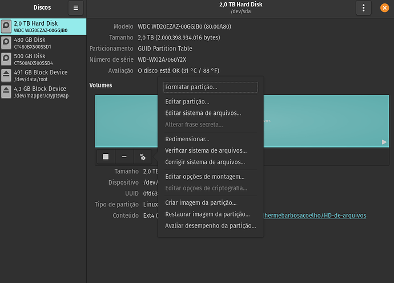Select 480 GB Disk CT480BX500SSD1 row

coord(43,43)
